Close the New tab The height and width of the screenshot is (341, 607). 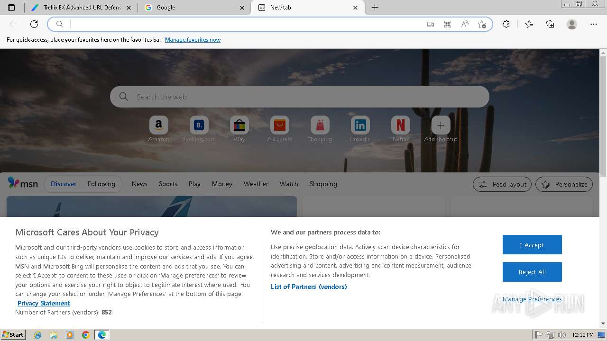pyautogui.click(x=356, y=8)
